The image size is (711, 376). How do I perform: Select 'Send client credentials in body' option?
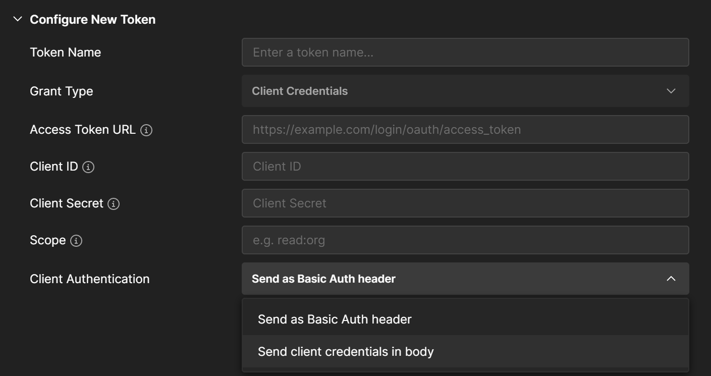coord(346,351)
